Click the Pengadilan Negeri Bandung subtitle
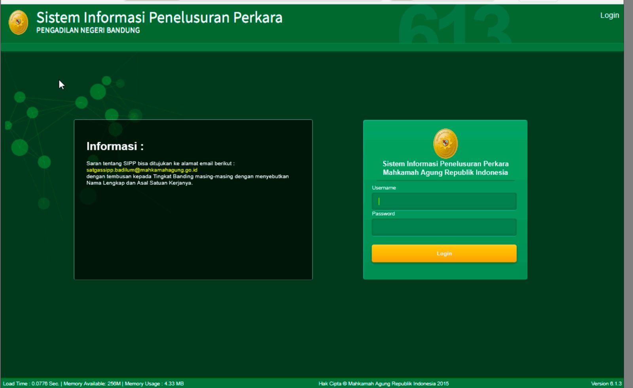This screenshot has height=388, width=633. pos(88,30)
